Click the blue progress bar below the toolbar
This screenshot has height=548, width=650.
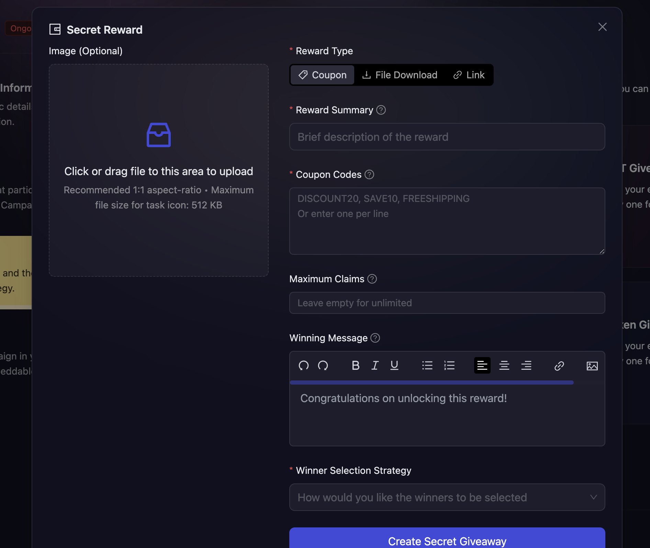[432, 382]
